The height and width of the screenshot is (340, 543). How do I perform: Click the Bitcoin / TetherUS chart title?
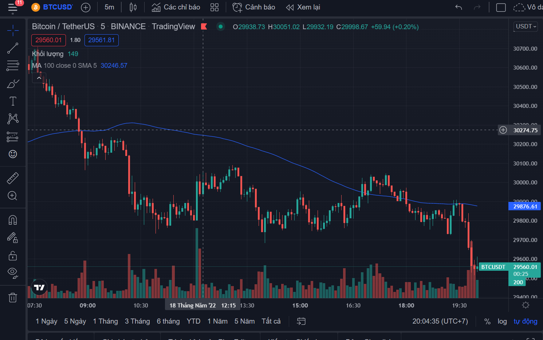tap(63, 26)
